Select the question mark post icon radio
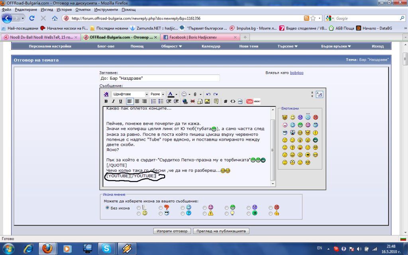 click(x=182, y=214)
